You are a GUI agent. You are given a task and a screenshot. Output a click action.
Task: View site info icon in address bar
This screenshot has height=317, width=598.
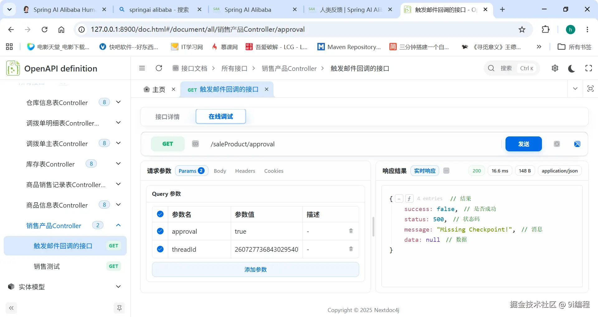[x=82, y=30]
